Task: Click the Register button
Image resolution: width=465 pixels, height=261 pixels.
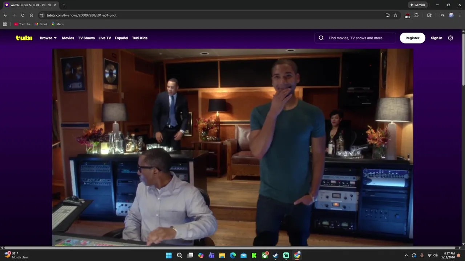Action: 412,38
